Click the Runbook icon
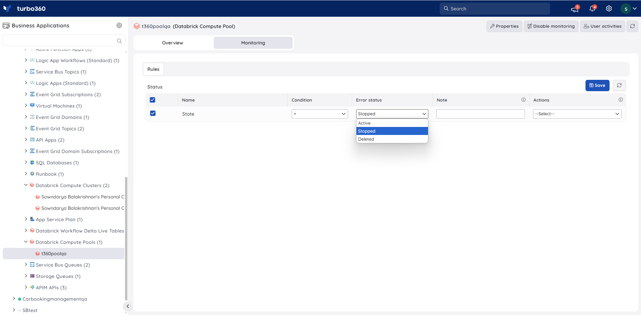The image size is (641, 315). click(x=32, y=174)
